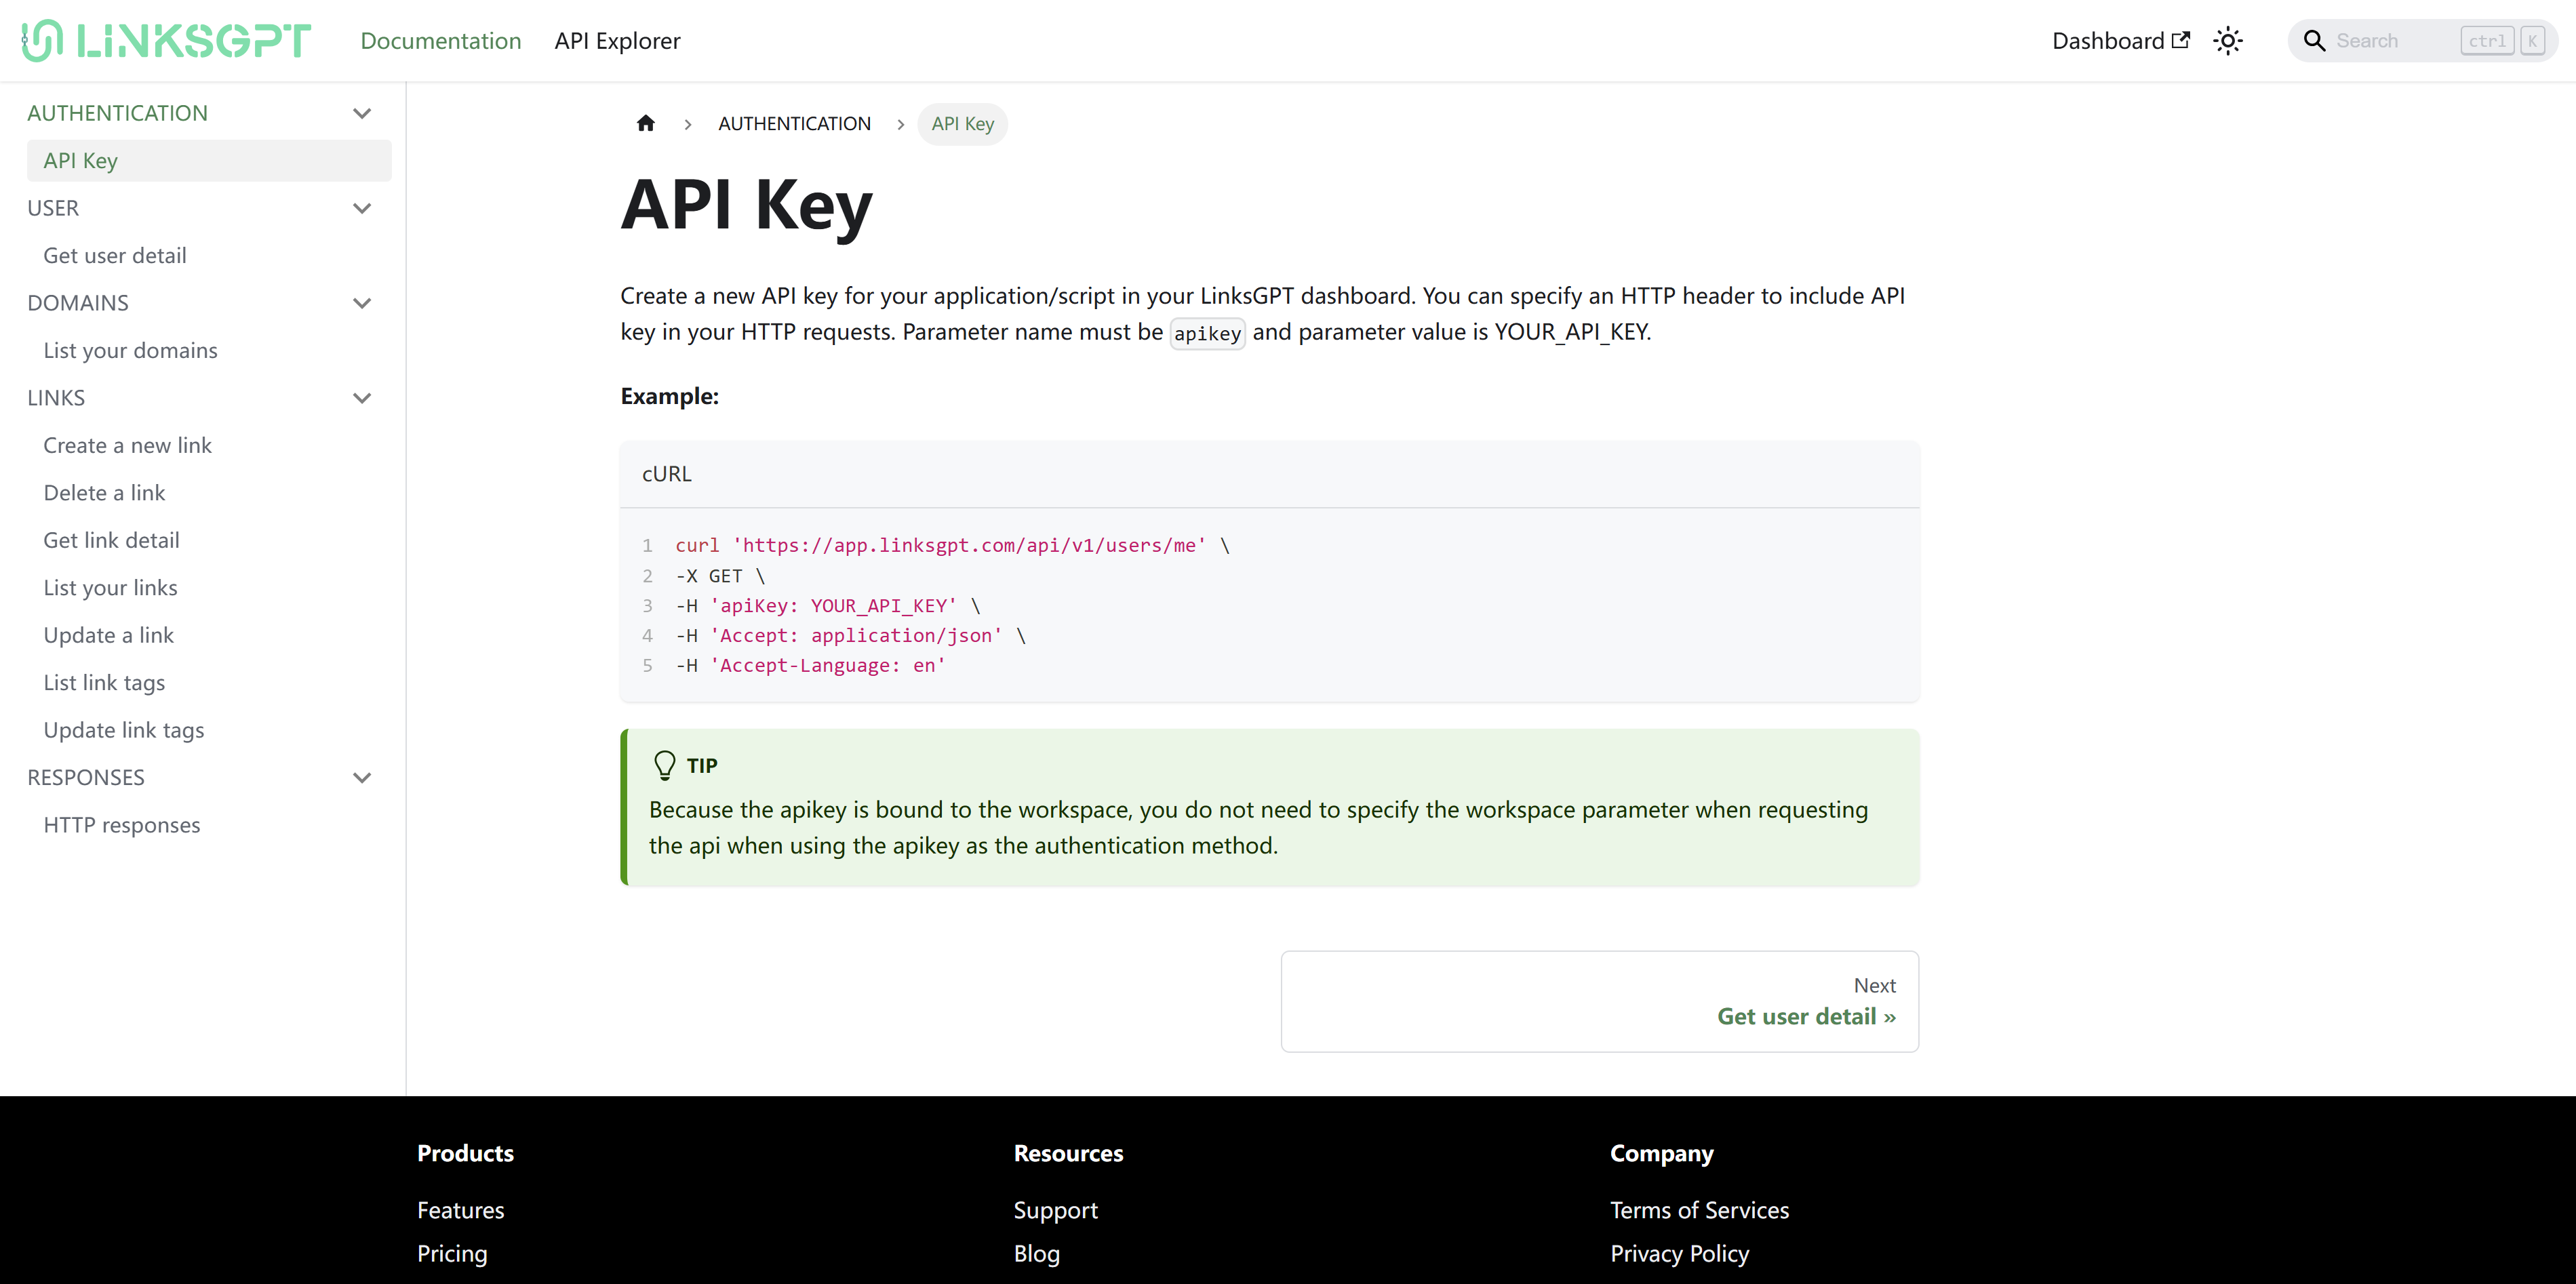
Task: Click the TIP lightbulb icon
Action: [x=664, y=765]
